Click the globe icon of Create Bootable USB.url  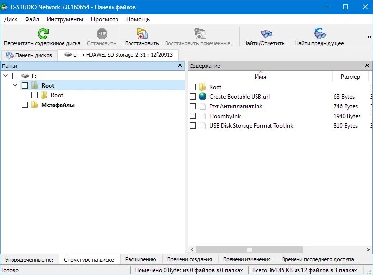click(x=203, y=96)
